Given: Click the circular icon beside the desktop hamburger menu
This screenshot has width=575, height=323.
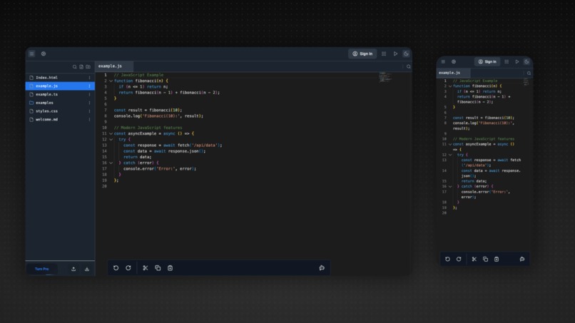Looking at the screenshot, I should [44, 53].
